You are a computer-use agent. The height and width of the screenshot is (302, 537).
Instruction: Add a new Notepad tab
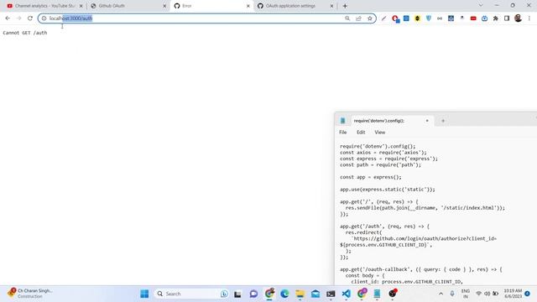443,121
